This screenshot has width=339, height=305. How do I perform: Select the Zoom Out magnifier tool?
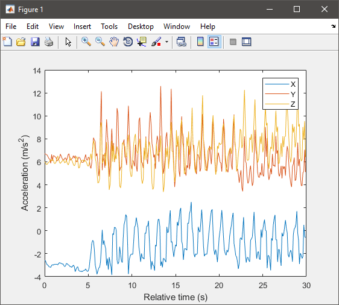tap(100, 42)
